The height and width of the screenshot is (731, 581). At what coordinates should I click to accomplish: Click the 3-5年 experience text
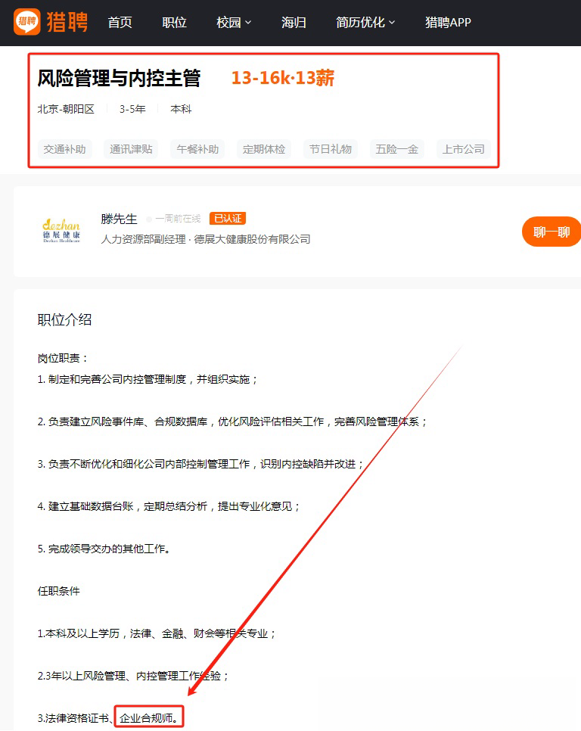(x=132, y=109)
